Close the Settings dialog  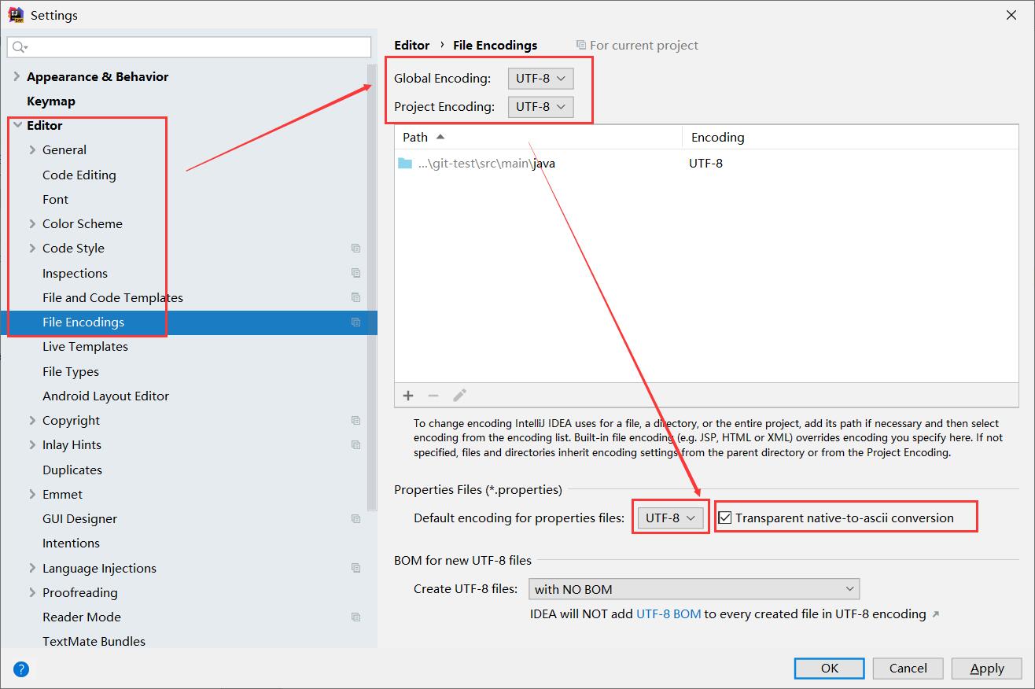coord(1010,15)
